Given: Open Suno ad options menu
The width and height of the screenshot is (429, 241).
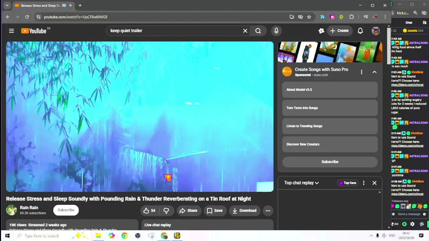Looking at the screenshot, I should tap(361, 72).
